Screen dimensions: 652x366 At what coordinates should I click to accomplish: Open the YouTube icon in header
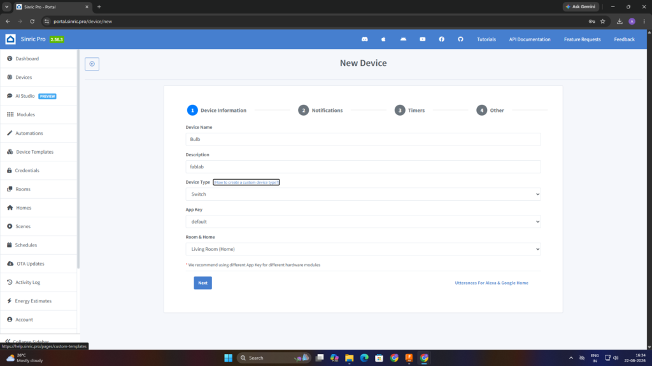pos(423,39)
